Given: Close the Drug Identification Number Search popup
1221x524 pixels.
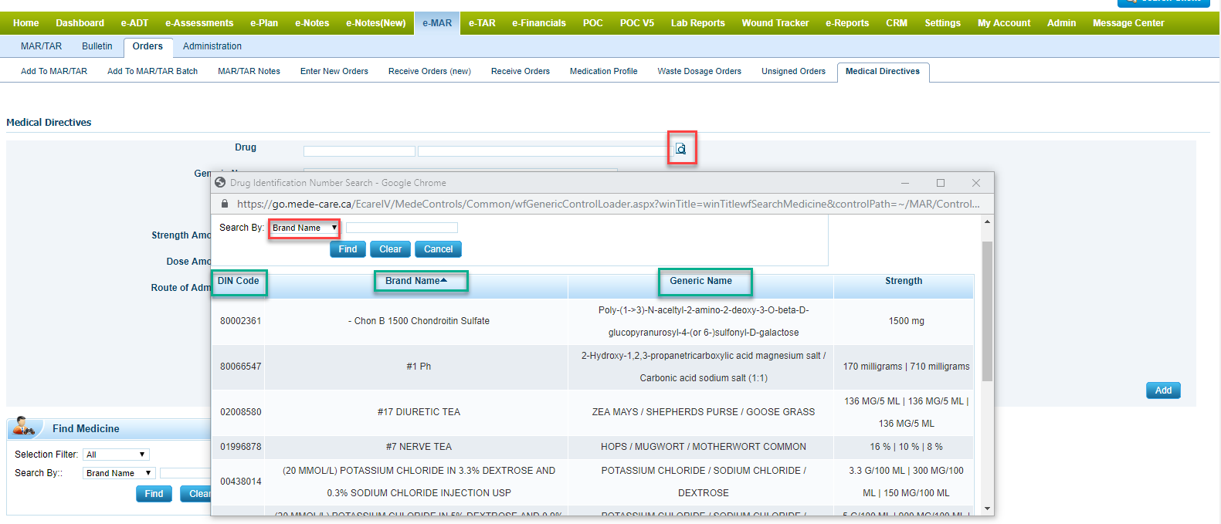Looking at the screenshot, I should point(975,183).
